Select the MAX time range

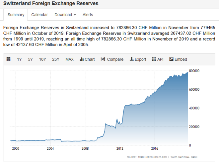point(69,59)
